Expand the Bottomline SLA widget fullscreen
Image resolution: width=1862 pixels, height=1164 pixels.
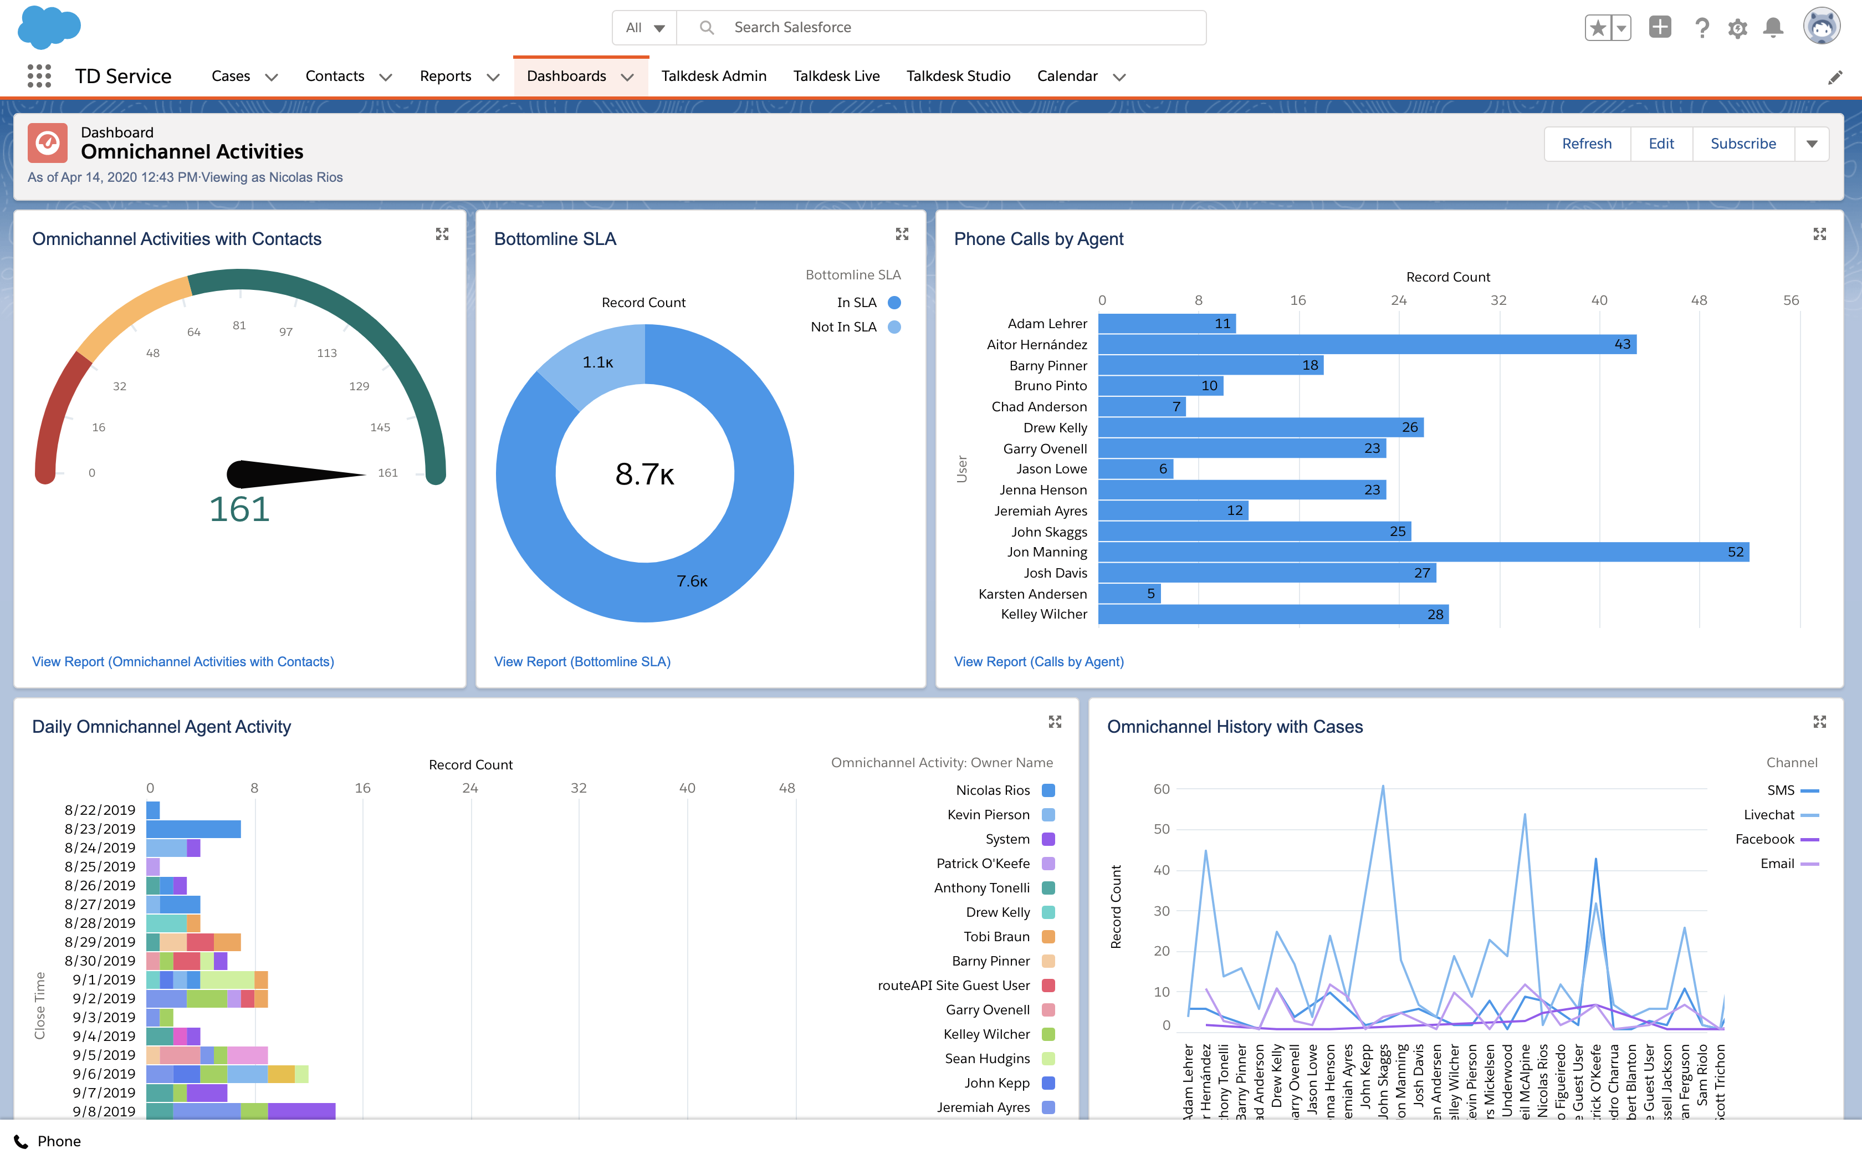click(x=903, y=234)
